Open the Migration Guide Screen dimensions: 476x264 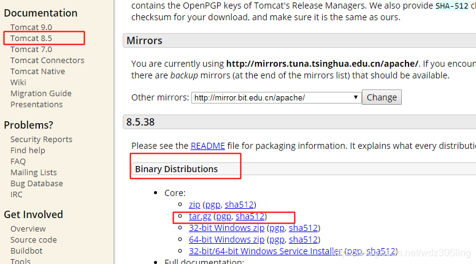[41, 93]
